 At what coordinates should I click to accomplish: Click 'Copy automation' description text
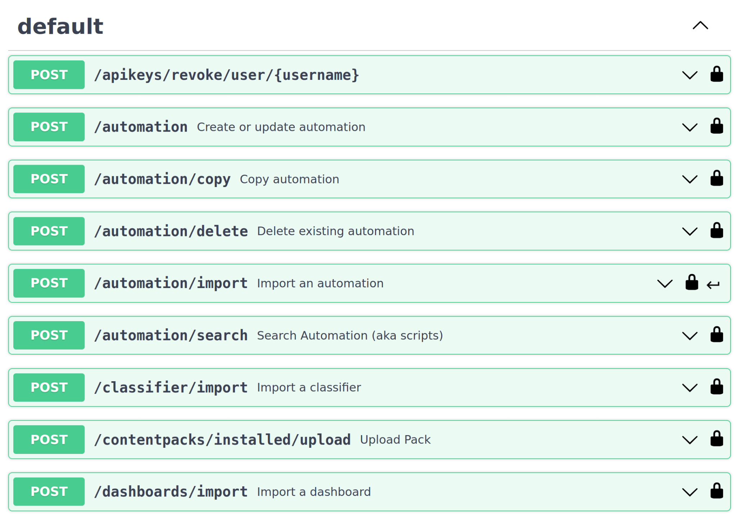(290, 179)
